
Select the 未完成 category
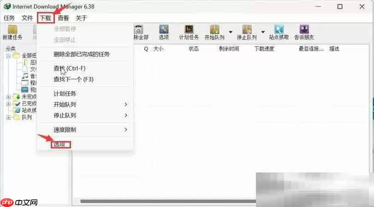click(x=29, y=97)
